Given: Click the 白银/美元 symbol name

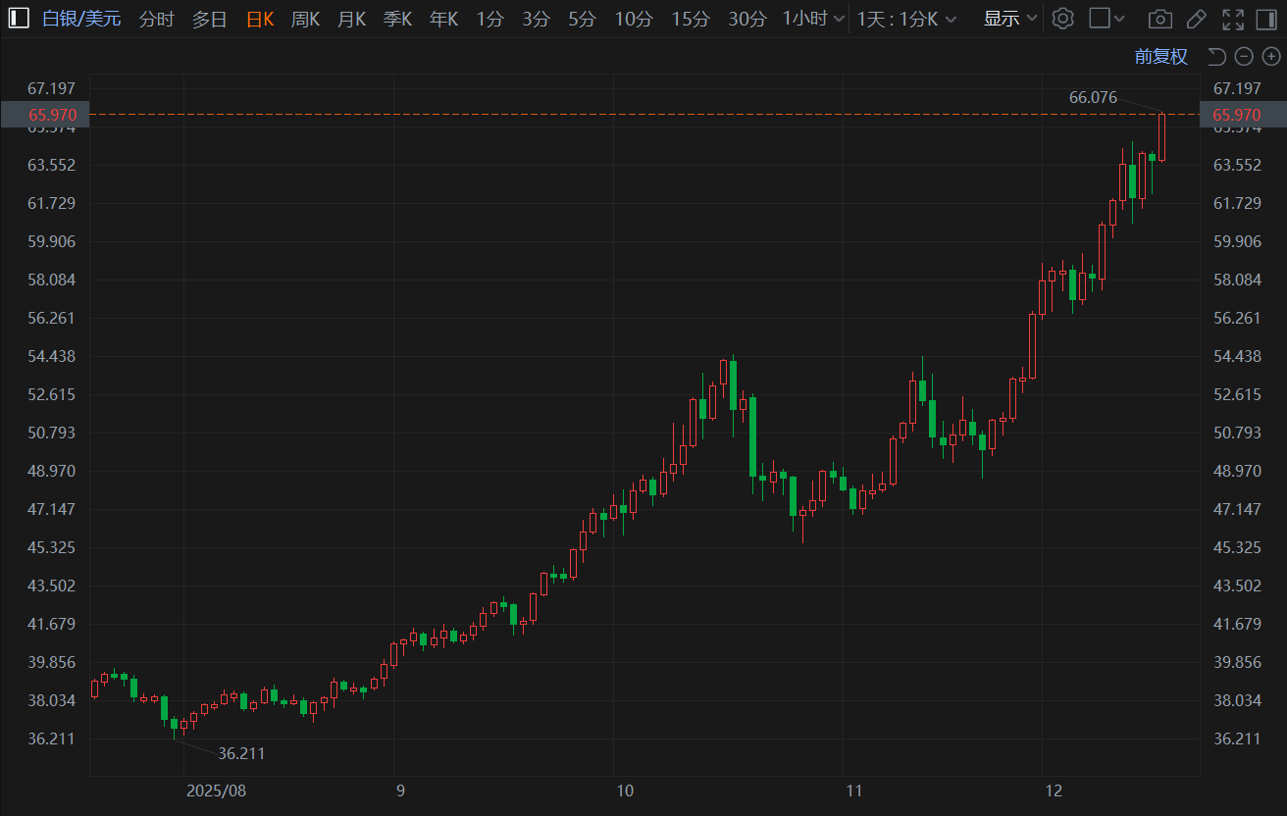Looking at the screenshot, I should 81,19.
